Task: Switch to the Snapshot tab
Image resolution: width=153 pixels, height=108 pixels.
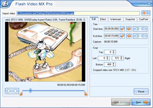Action: [130, 19]
